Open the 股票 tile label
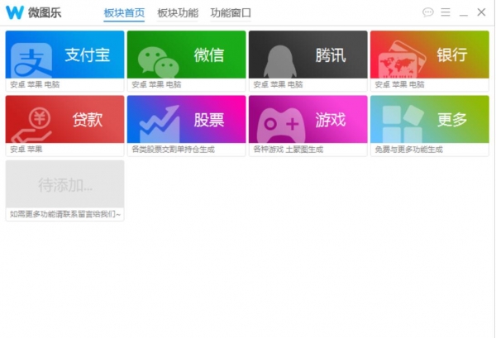Viewport: 496px width, 338px height. (x=209, y=120)
